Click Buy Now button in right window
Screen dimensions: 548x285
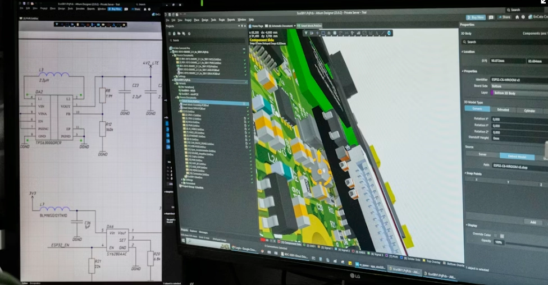476,17
